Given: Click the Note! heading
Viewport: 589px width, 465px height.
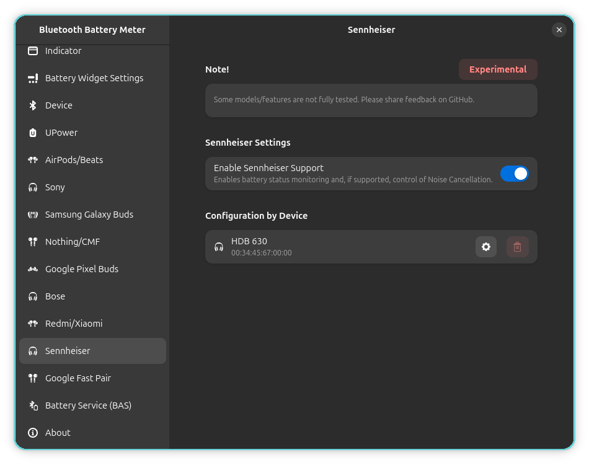Looking at the screenshot, I should coord(217,69).
